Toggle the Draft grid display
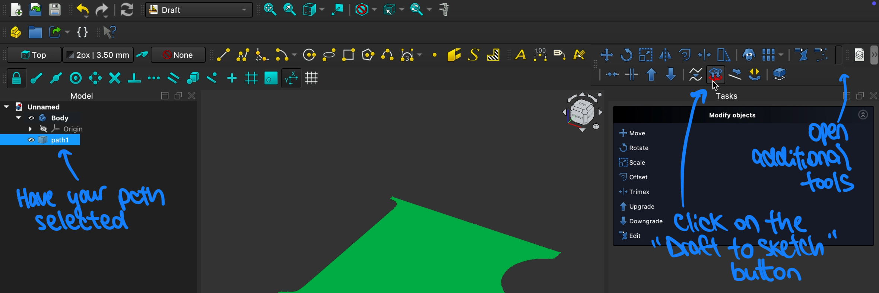 (311, 78)
